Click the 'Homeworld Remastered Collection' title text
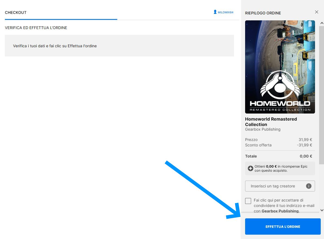 [x=271, y=122]
